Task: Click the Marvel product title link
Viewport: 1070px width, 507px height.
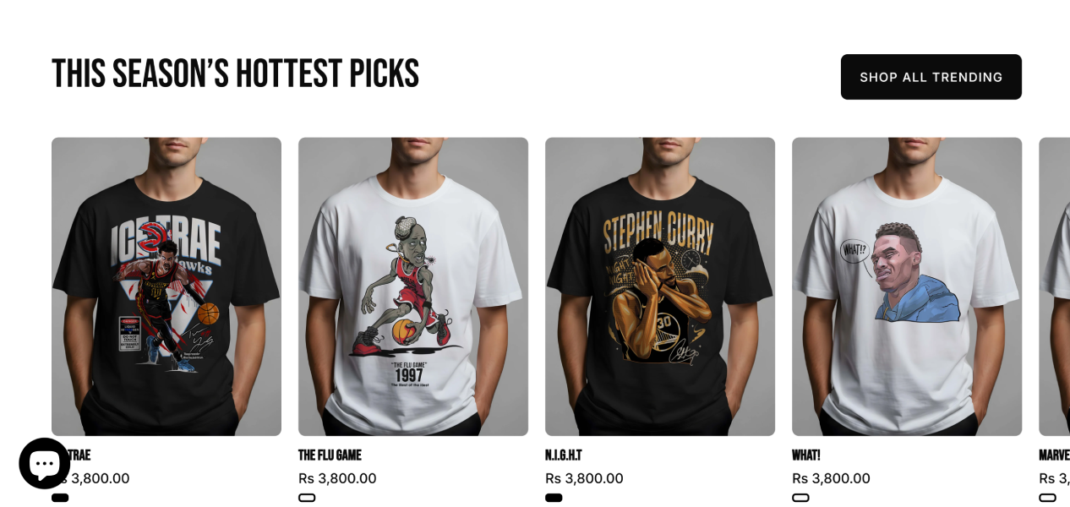Action: (1054, 455)
